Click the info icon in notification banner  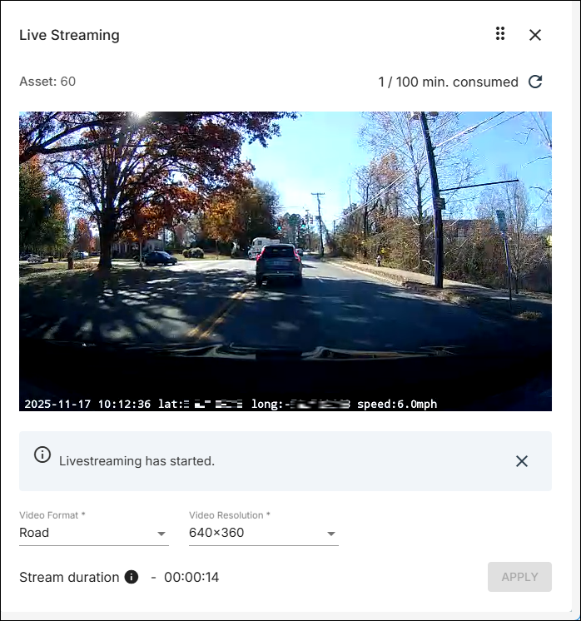click(x=42, y=455)
